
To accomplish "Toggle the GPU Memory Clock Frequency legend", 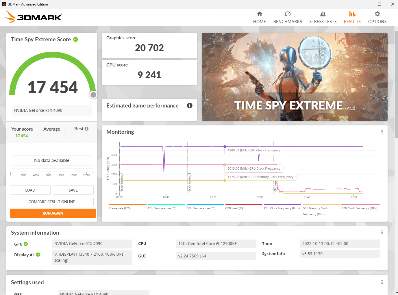I will click(x=321, y=210).
